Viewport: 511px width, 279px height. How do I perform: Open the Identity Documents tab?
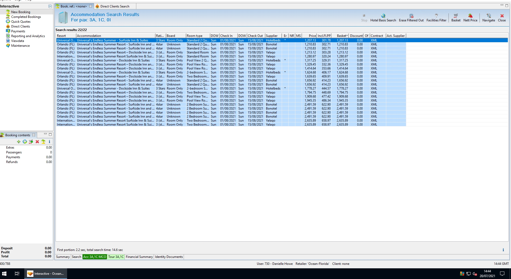(169, 257)
